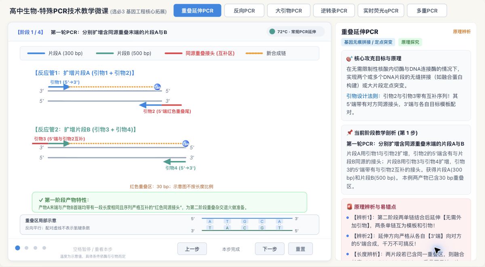
Task: Click the 引物3 arrow with red tail
Action: point(51,143)
